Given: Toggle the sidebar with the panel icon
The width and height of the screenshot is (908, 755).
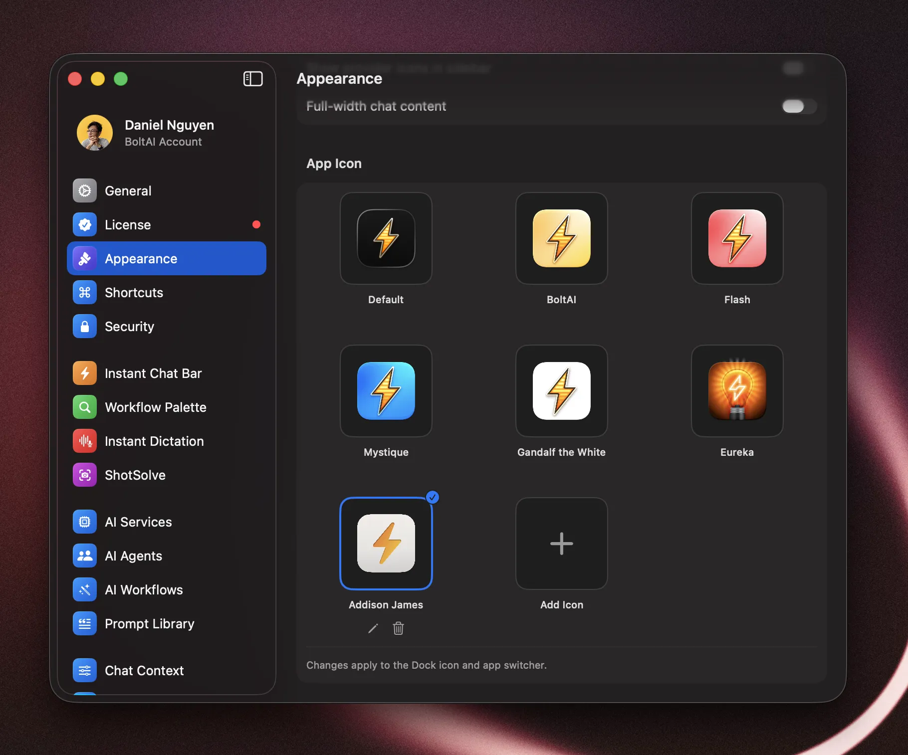Looking at the screenshot, I should pos(253,79).
